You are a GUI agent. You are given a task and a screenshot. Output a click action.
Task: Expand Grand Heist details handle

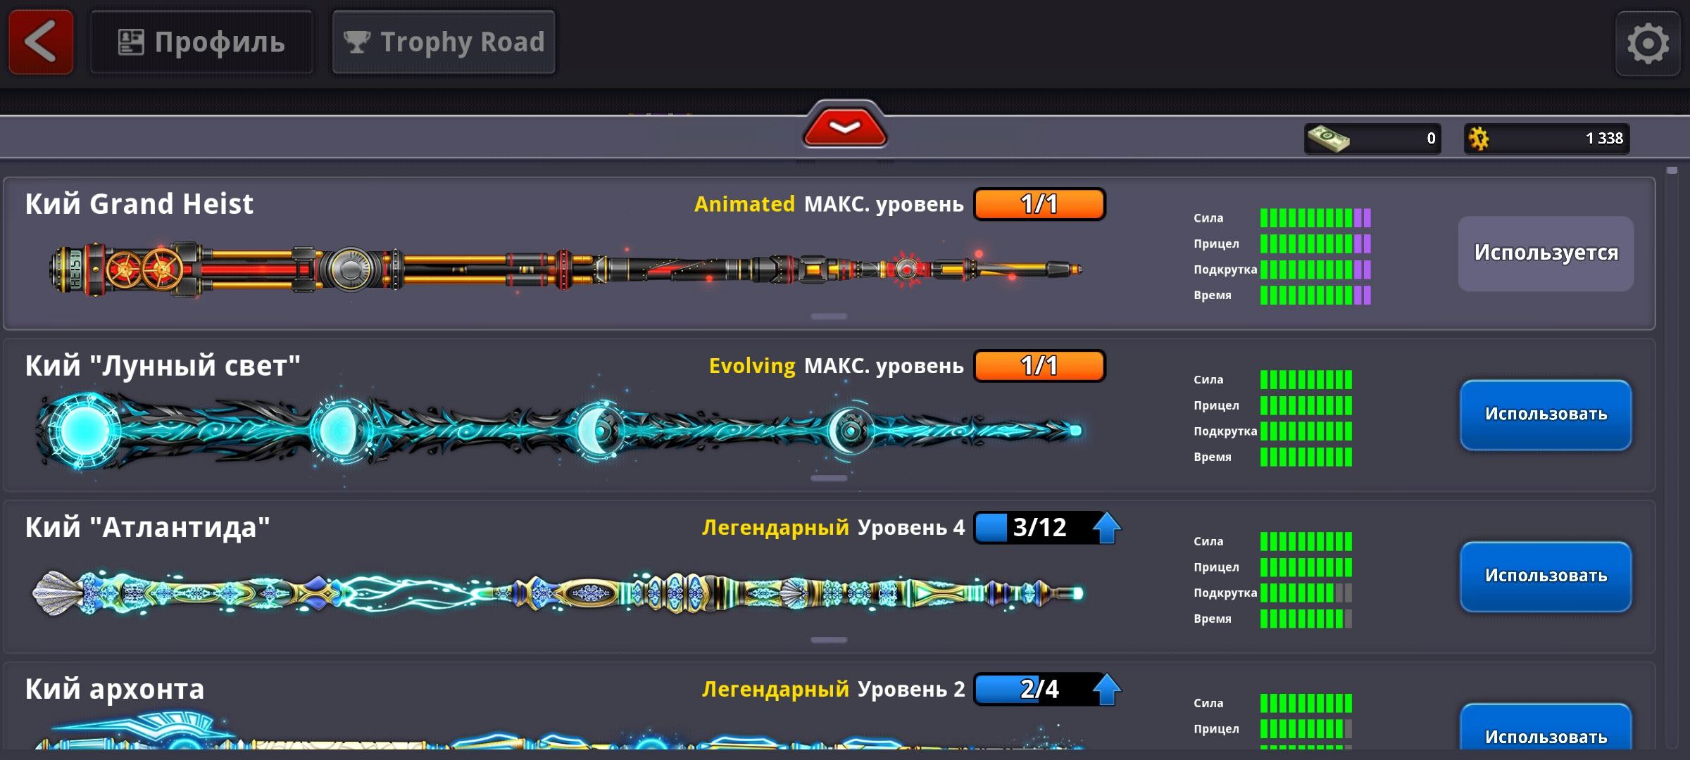pos(829,317)
